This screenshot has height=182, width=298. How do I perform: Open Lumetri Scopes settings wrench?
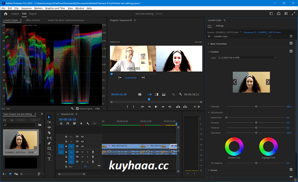(72, 109)
